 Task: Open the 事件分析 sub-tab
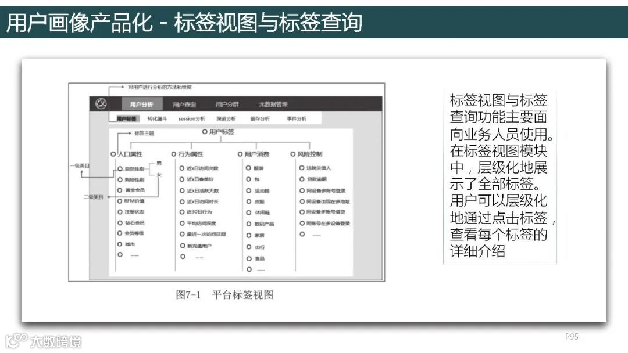pyautogui.click(x=297, y=119)
